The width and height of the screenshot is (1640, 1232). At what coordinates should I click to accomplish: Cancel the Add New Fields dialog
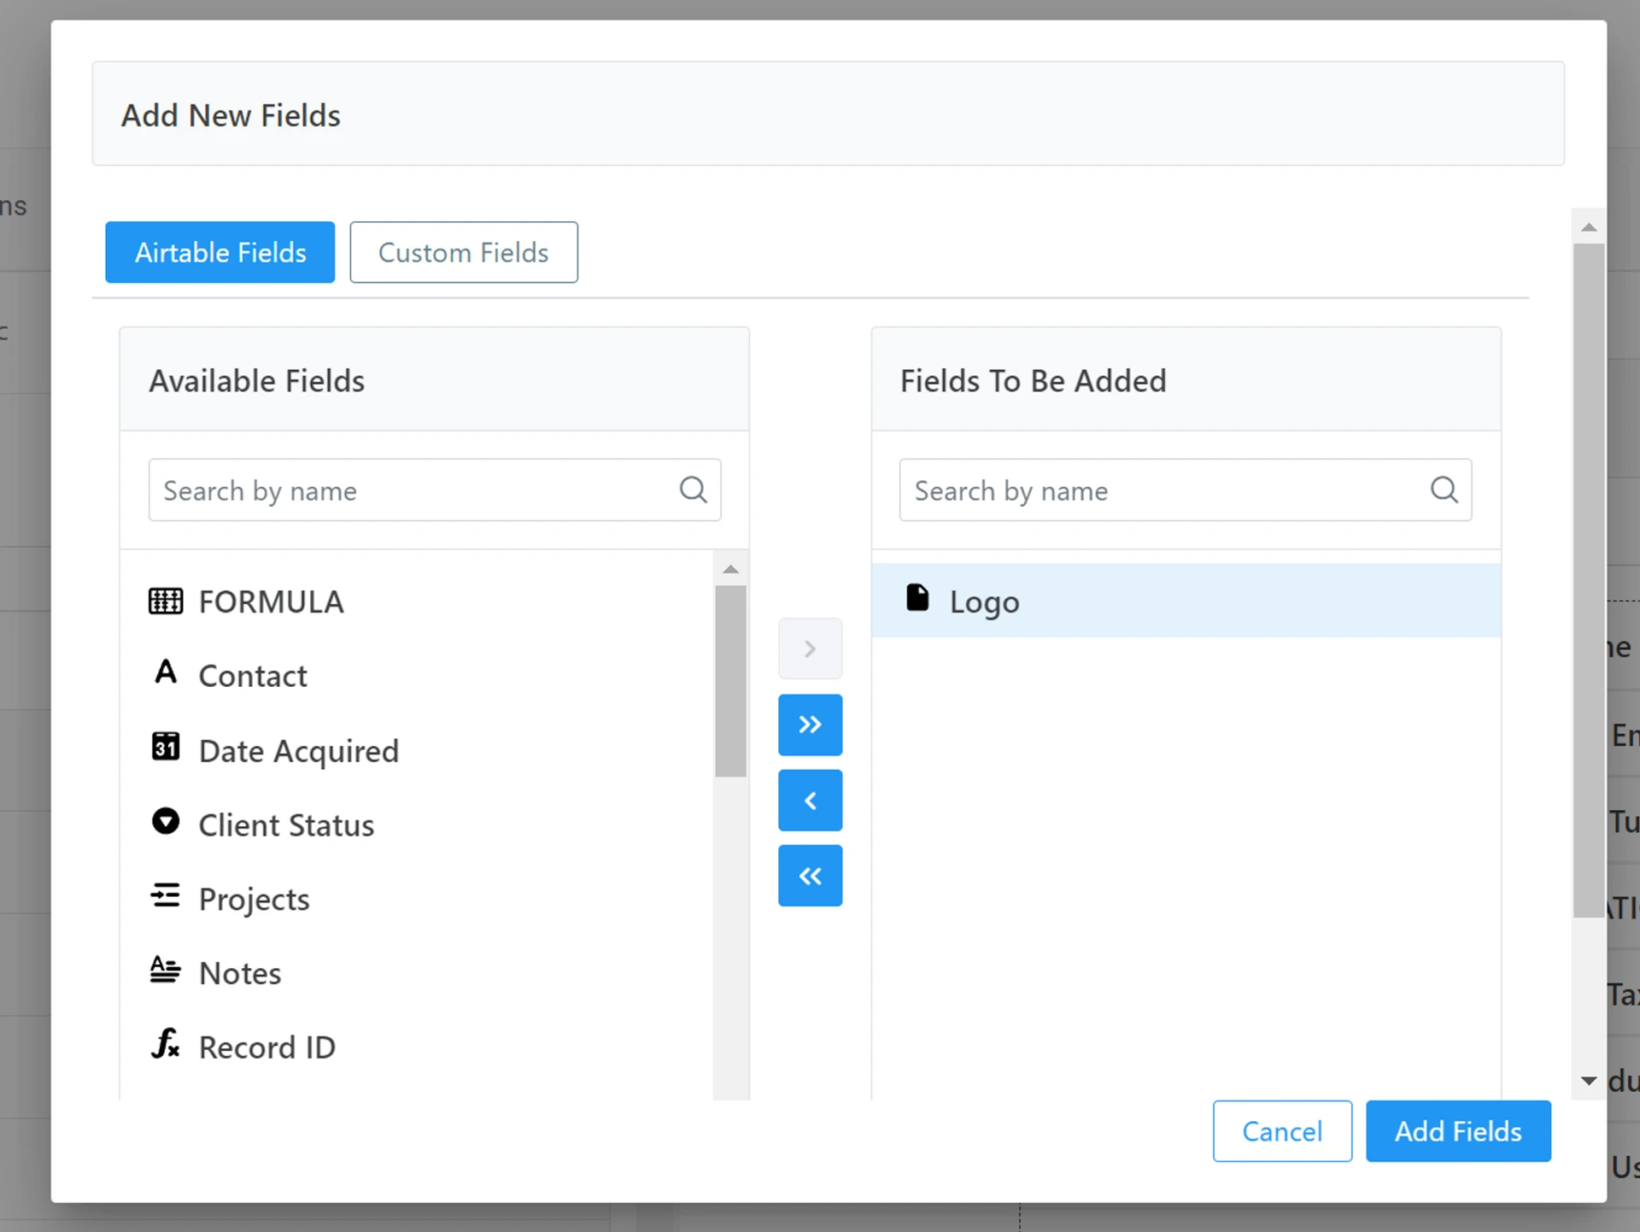point(1281,1131)
